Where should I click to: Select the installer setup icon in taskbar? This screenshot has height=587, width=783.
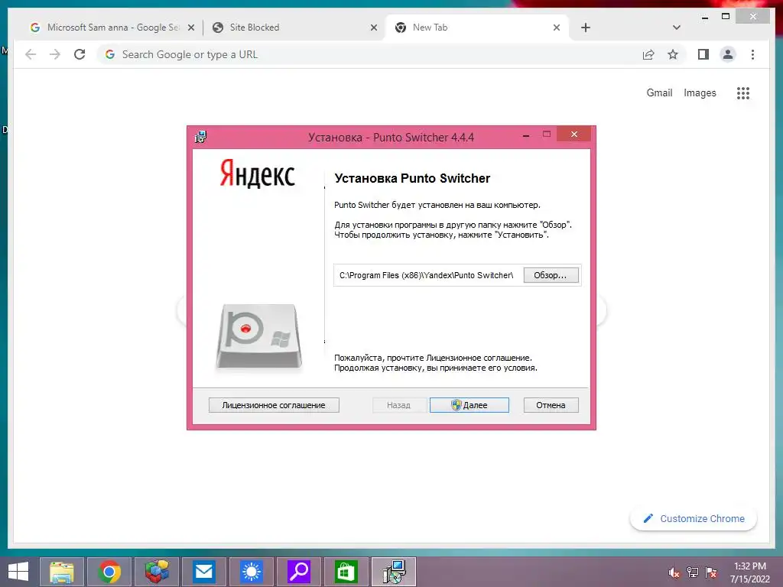pyautogui.click(x=394, y=572)
